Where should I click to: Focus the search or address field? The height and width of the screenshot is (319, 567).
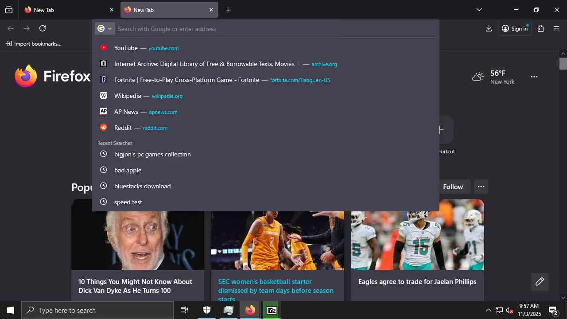pyautogui.click(x=276, y=29)
